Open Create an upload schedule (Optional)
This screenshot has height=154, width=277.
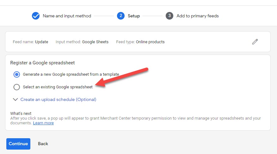[58, 99]
